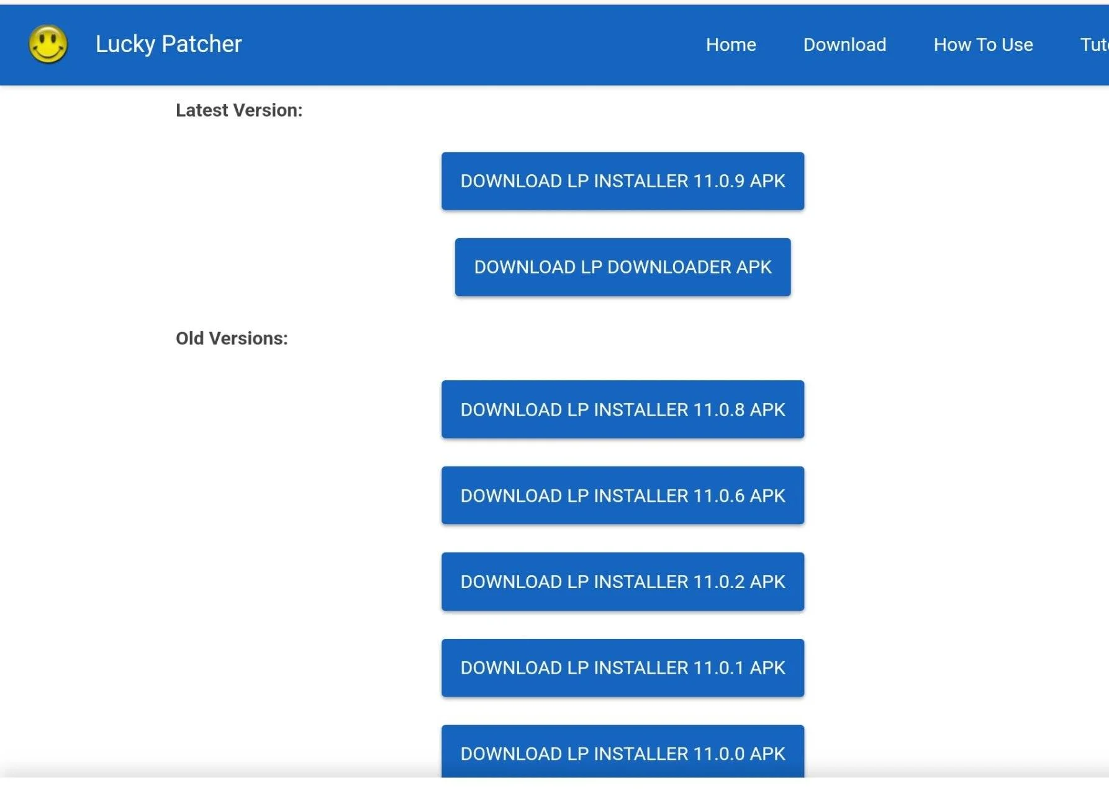This screenshot has height=794, width=1109.
Task: Go to the Home menu item
Action: click(x=731, y=45)
